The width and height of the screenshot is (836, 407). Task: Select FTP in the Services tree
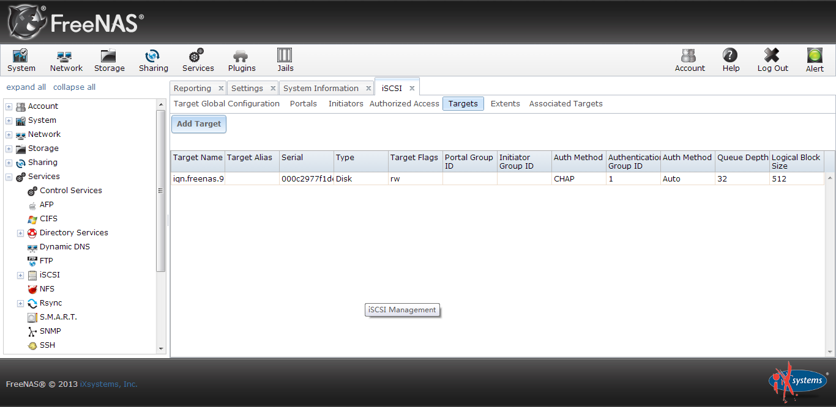(x=47, y=261)
